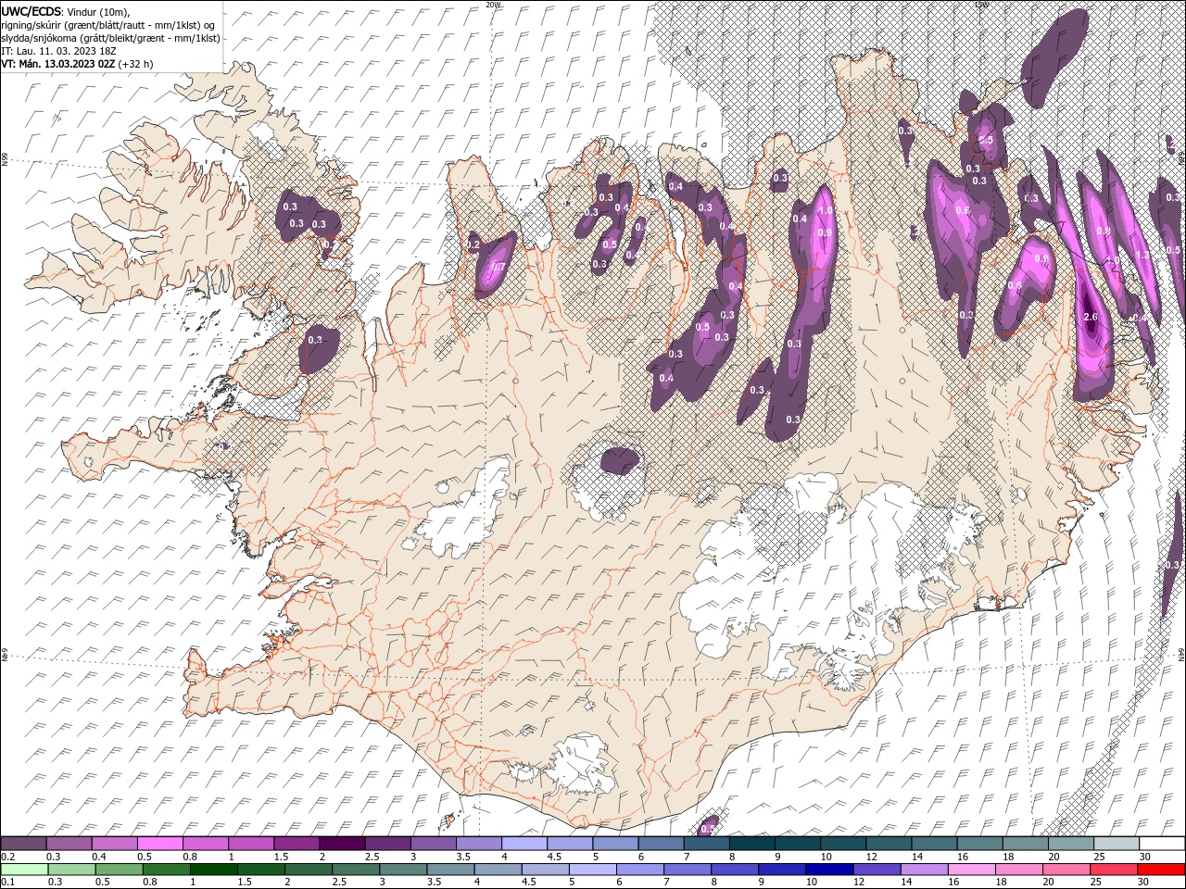This screenshot has width=1186, height=889.
Task: Pick the rain legend swatch between 2.5 and 3
Action: tap(356, 870)
